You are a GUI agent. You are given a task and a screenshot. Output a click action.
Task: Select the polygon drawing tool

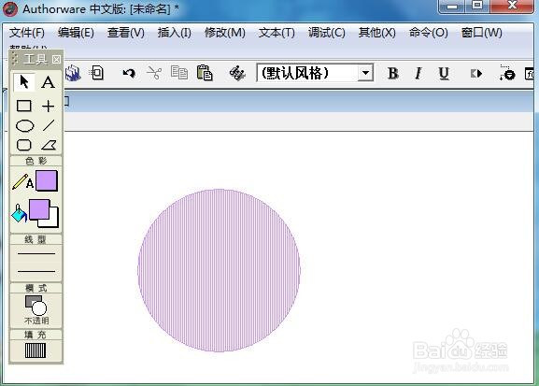49,145
